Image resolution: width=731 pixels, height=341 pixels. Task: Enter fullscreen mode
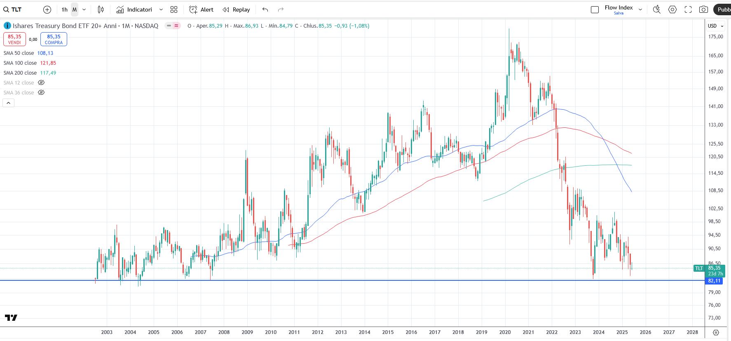(688, 9)
